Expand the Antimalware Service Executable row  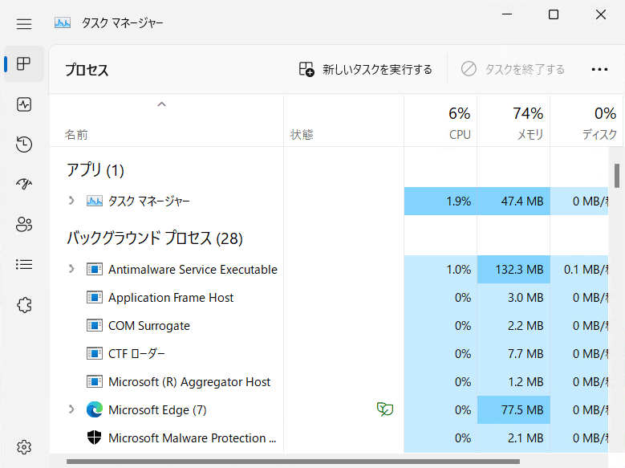point(71,269)
